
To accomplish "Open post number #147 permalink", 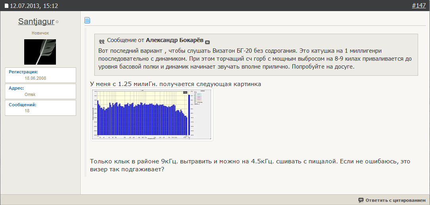I will (x=418, y=6).
